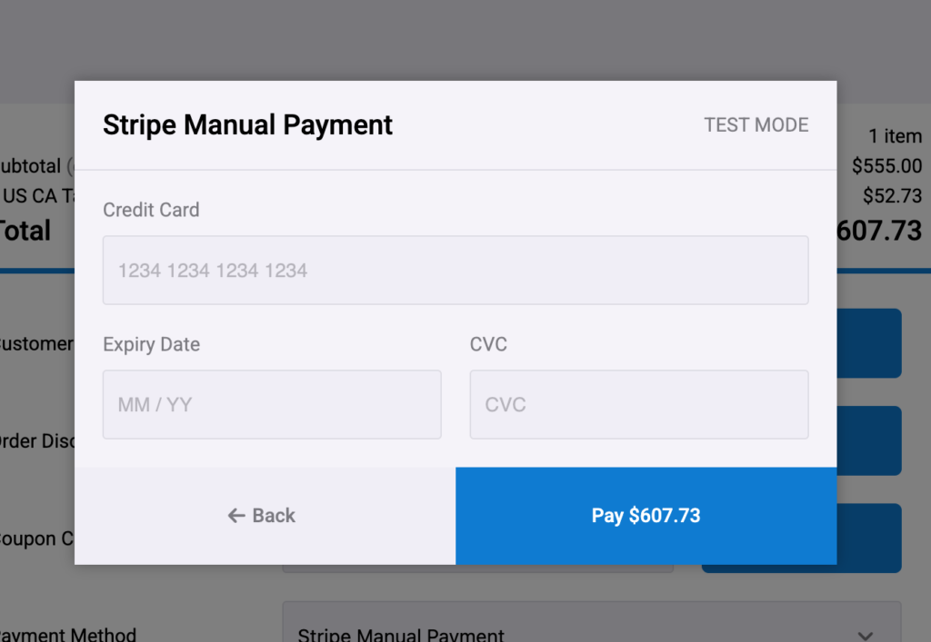Image resolution: width=931 pixels, height=642 pixels.
Task: Open the Payment Method dropdown behind dialog
Action: [591, 622]
